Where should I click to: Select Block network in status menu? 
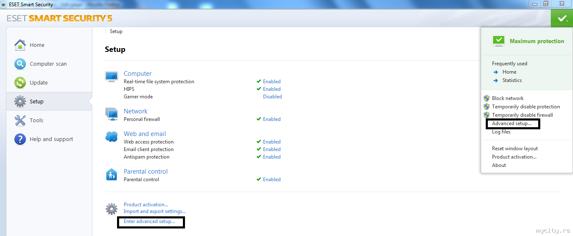point(508,98)
